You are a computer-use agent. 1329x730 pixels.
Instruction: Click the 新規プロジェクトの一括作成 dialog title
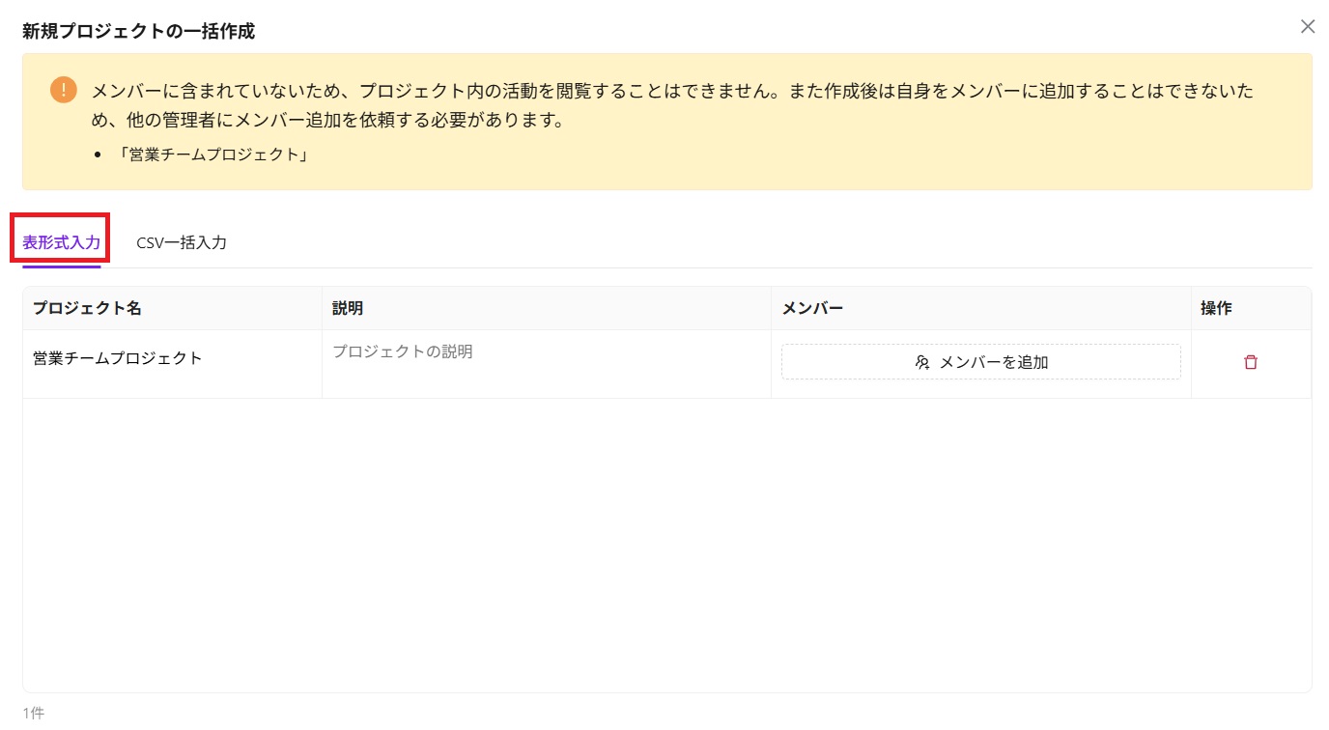pyautogui.click(x=138, y=31)
